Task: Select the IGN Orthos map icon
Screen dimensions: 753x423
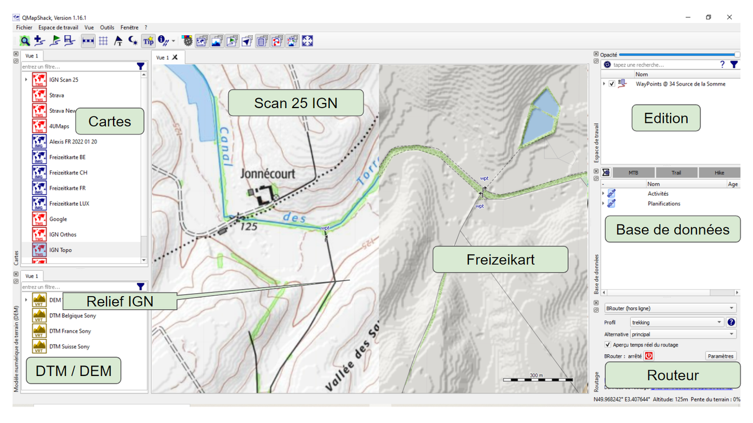Action: click(x=39, y=234)
